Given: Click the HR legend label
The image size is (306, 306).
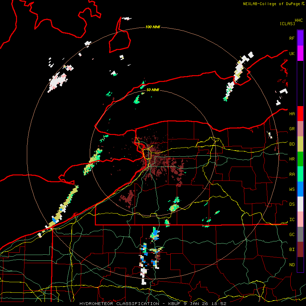Looking at the screenshot, I should tap(292, 159).
